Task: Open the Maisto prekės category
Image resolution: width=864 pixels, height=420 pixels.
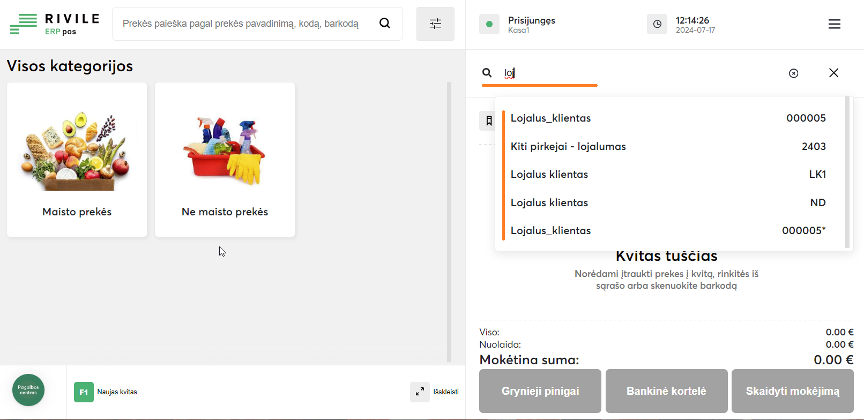Action: [x=77, y=160]
